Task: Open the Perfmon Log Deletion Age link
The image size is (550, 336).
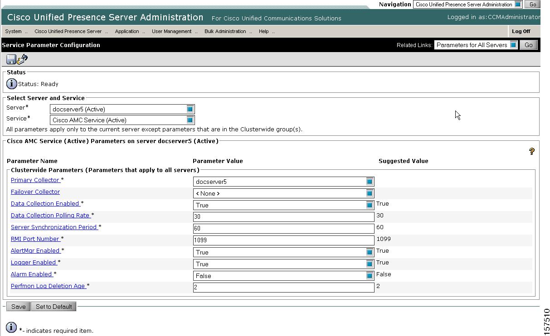Action: 48,286
